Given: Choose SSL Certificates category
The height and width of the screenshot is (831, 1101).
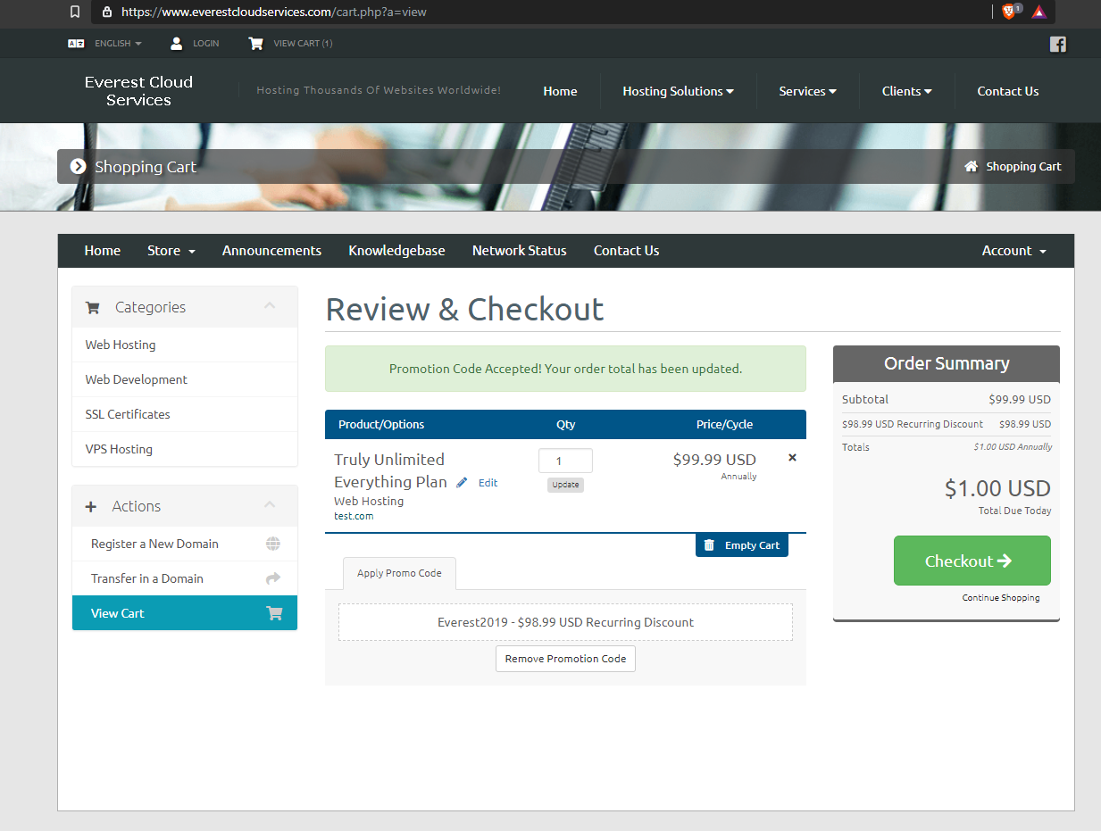Looking at the screenshot, I should pos(185,414).
